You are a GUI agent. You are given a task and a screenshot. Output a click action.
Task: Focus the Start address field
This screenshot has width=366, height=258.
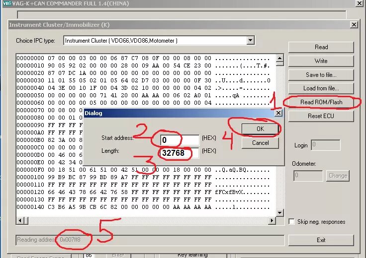click(180, 140)
